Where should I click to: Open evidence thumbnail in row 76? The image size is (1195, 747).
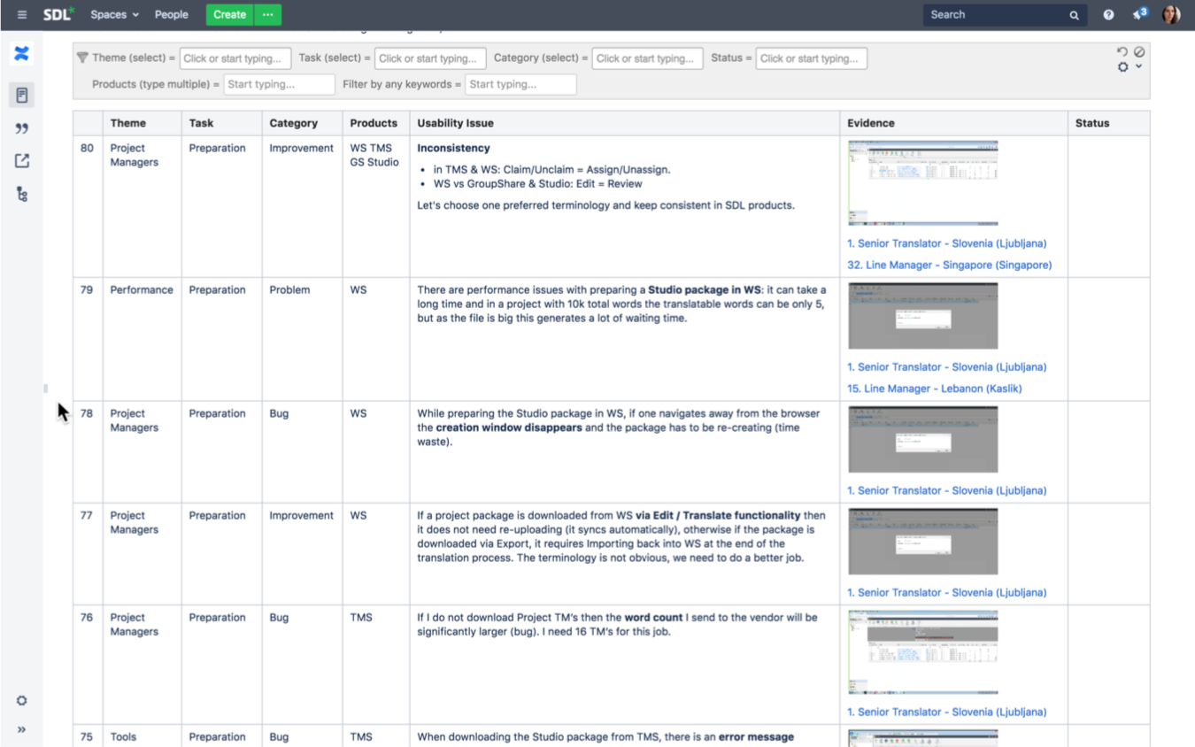(x=922, y=652)
